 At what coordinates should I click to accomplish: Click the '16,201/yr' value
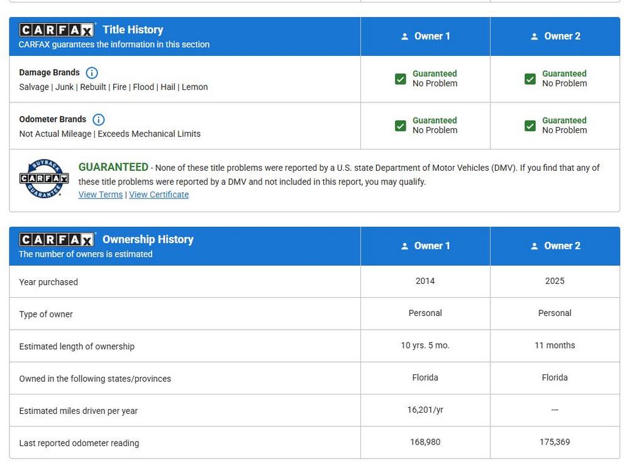click(x=425, y=410)
